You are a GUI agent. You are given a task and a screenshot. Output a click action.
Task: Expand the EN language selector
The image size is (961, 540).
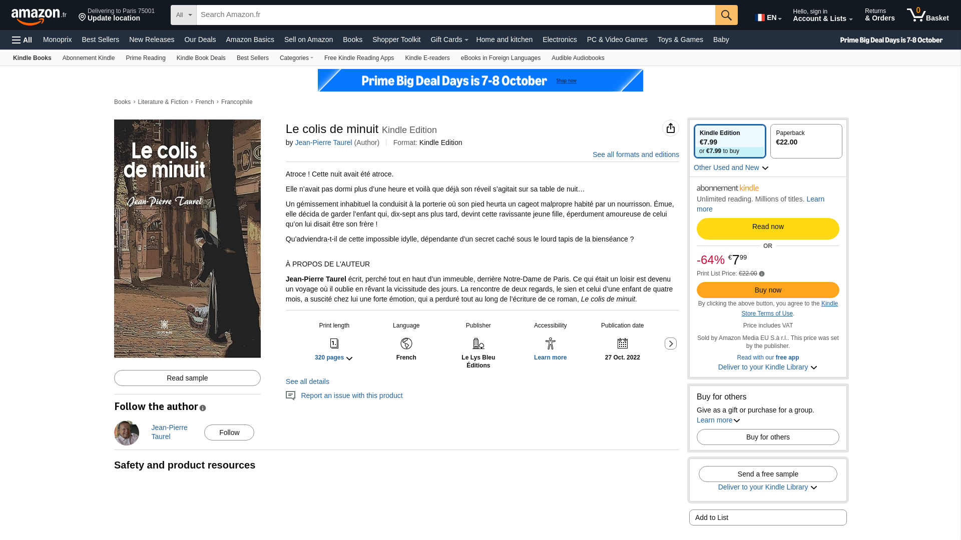(767, 17)
